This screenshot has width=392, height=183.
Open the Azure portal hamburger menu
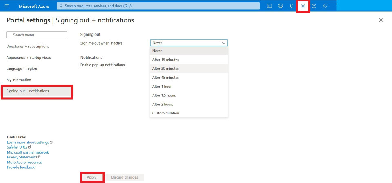click(x=7, y=6)
